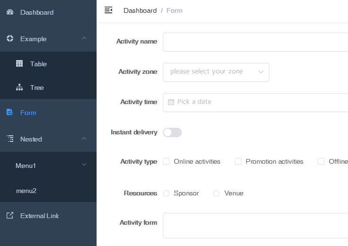Toggle sidebar with the hamburger icon

(x=108, y=10)
